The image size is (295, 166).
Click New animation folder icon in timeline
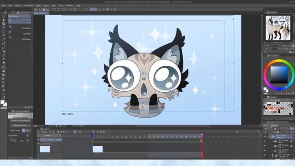pos(79,132)
